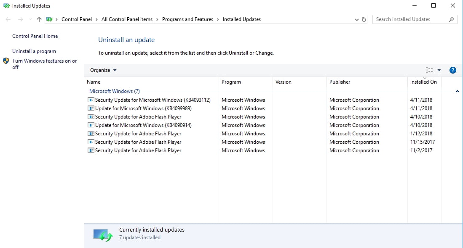
Task: Click the back navigation arrow
Action: 8,19
